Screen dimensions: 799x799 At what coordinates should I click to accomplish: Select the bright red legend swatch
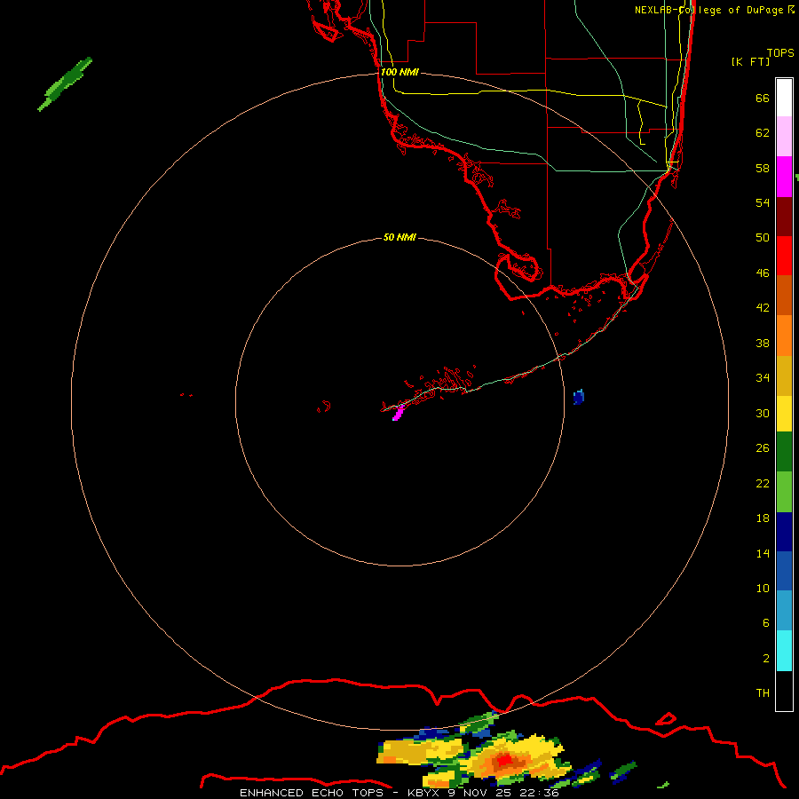(x=784, y=256)
